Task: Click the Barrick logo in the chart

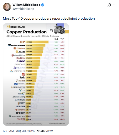Action: (20, 100)
